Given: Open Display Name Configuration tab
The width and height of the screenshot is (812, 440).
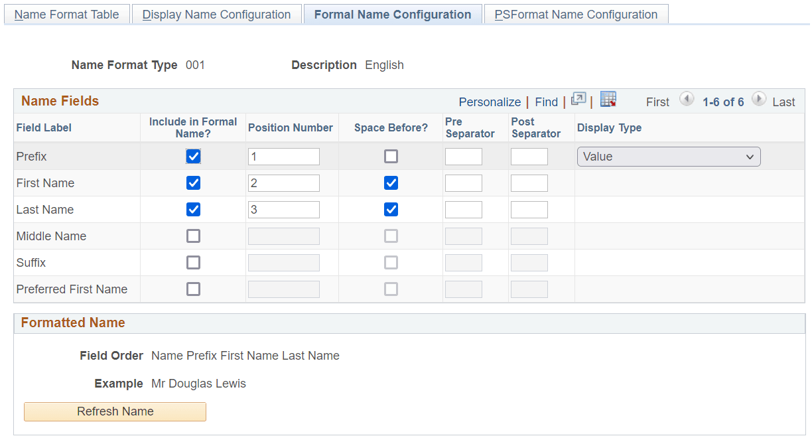Looking at the screenshot, I should [216, 13].
